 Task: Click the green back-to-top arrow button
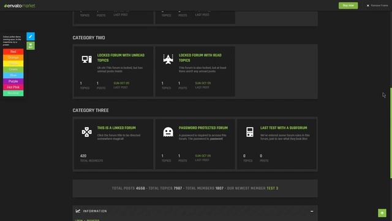tap(382, 213)
